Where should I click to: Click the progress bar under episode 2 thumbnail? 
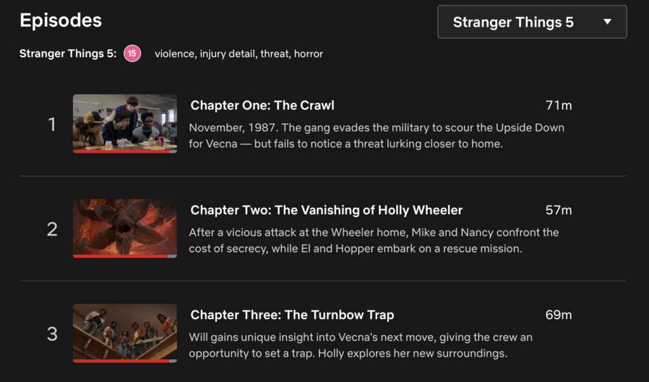tap(120, 256)
